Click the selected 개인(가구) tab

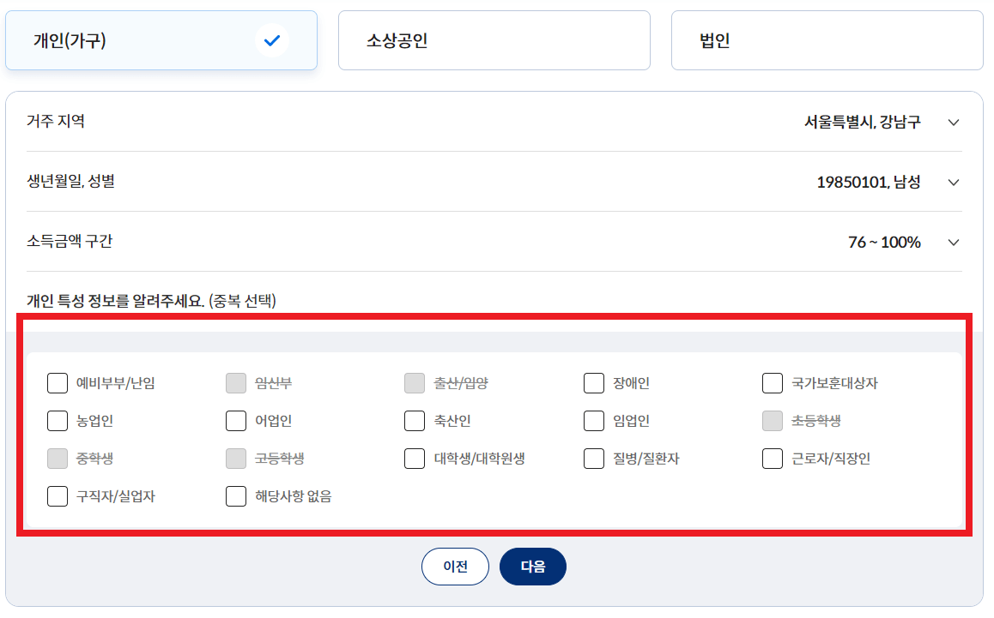tap(161, 39)
